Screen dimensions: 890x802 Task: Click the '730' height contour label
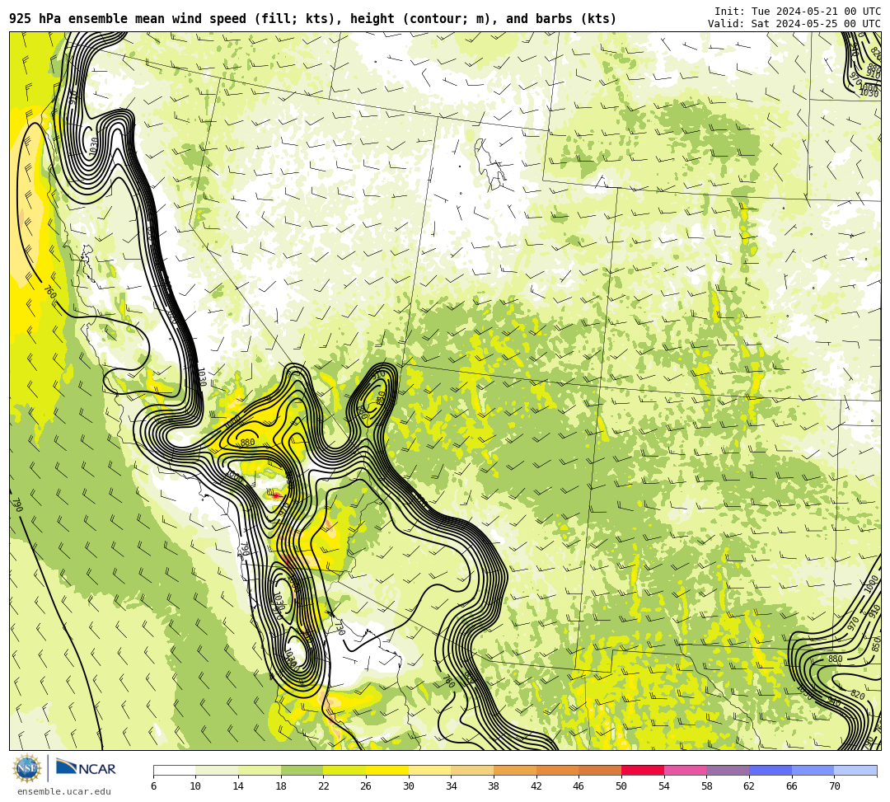tap(340, 628)
